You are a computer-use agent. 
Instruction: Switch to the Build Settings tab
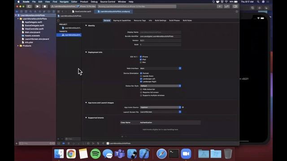tap(161, 21)
